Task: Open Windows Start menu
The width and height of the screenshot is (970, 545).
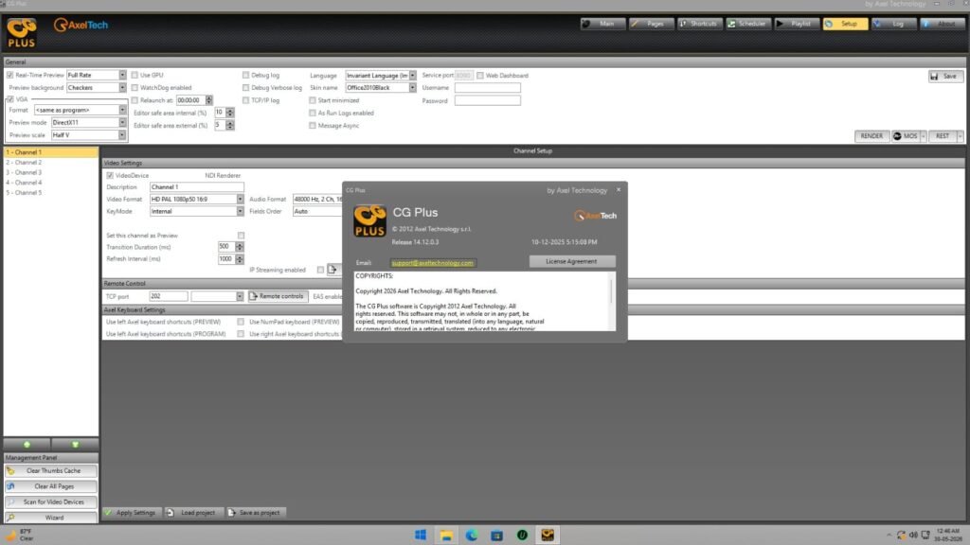Action: click(x=421, y=536)
